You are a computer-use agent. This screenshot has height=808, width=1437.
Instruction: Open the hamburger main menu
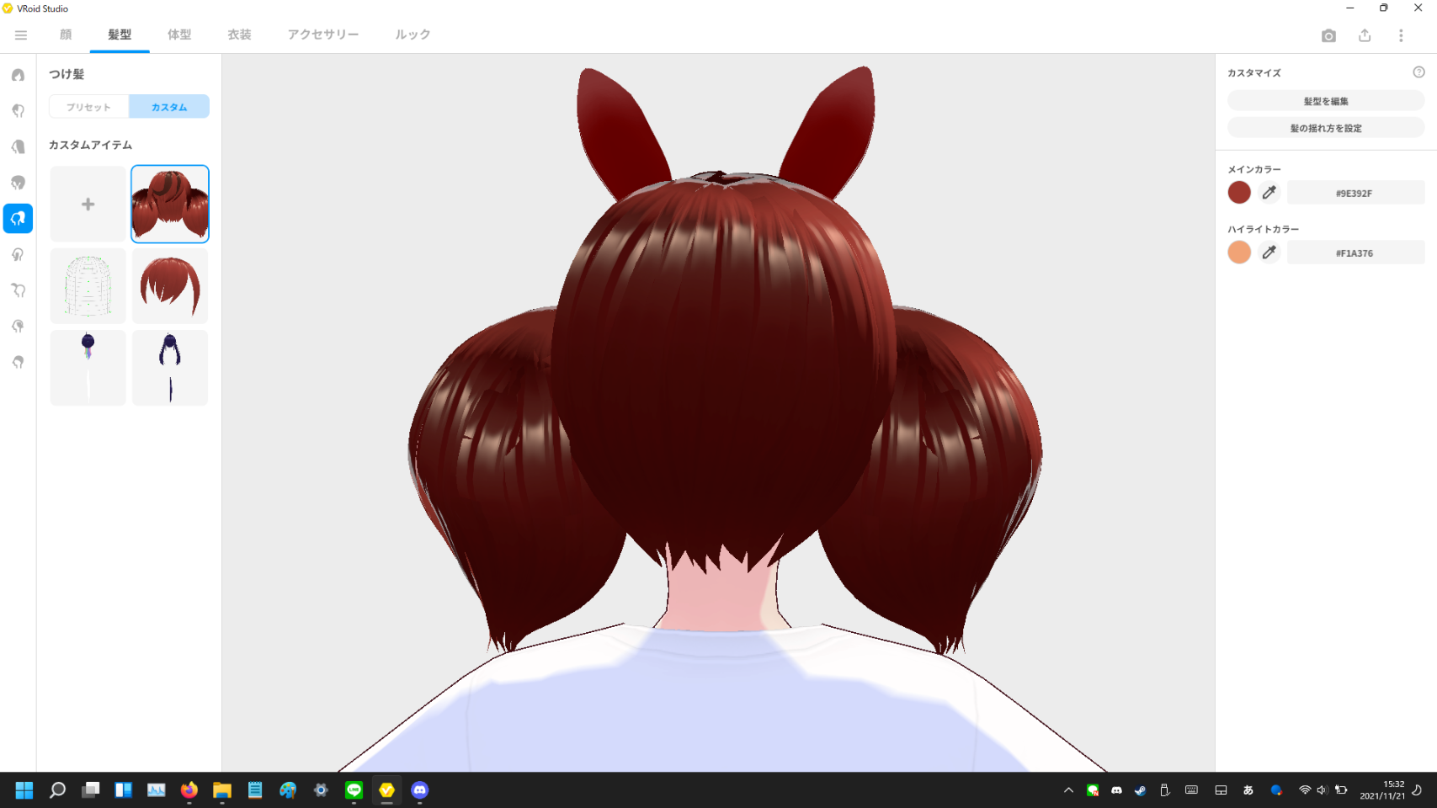point(21,35)
